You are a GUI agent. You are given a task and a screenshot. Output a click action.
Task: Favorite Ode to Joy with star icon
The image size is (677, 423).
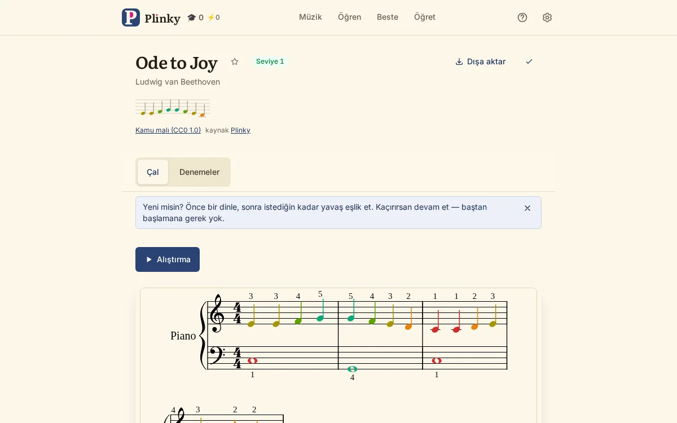tap(235, 61)
